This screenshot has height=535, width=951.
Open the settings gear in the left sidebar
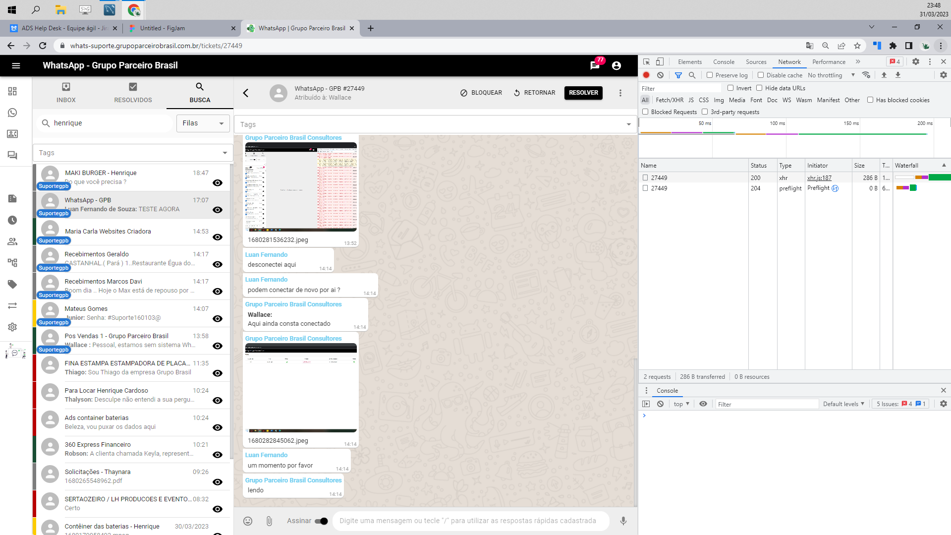coord(12,327)
